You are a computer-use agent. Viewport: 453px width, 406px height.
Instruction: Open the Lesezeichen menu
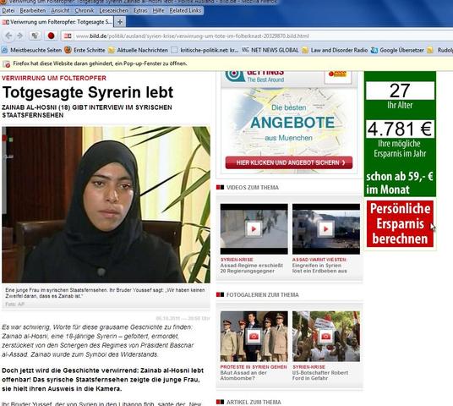click(113, 11)
